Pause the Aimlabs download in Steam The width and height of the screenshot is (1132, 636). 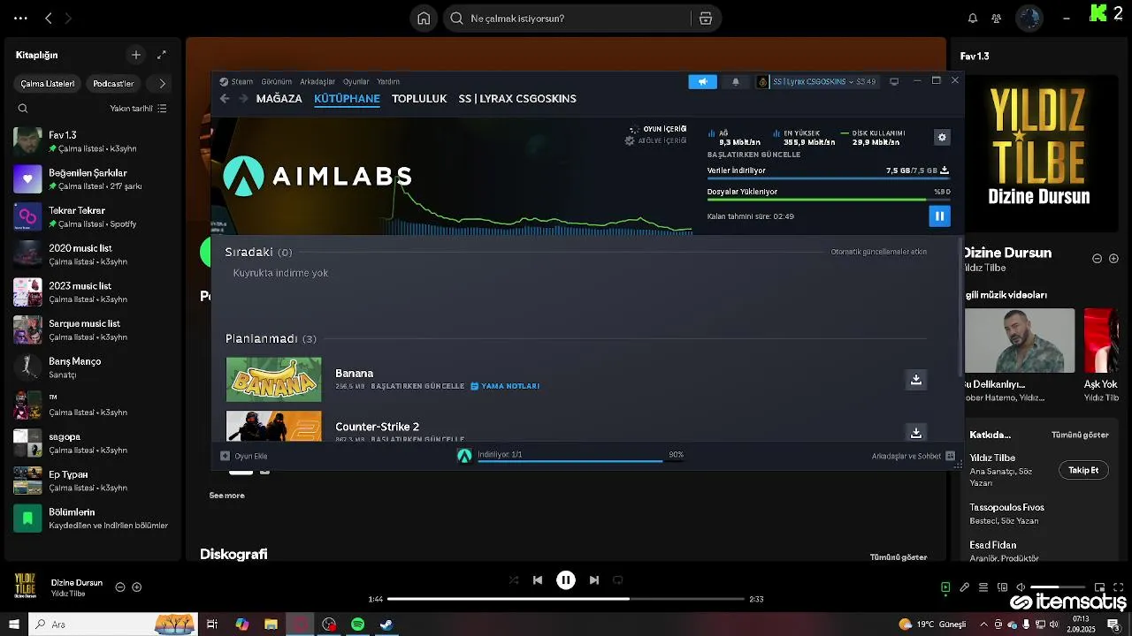939,216
